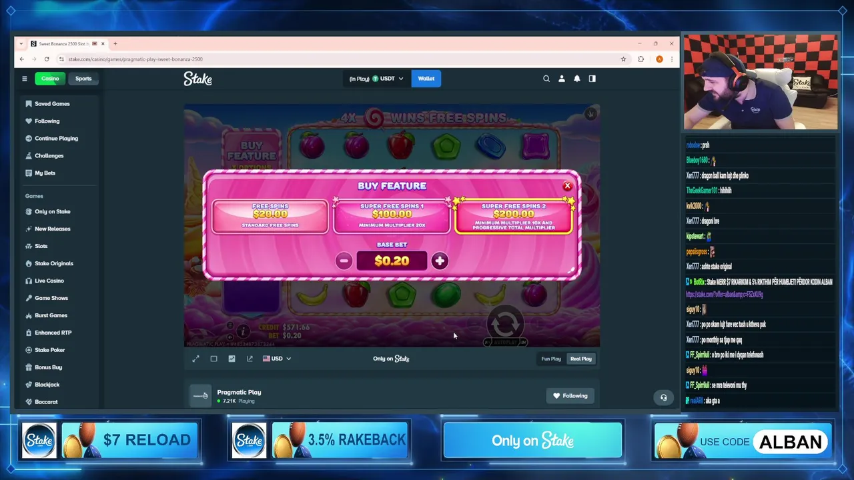Click the Stake logo in header
854x480 pixels.
pos(197,79)
